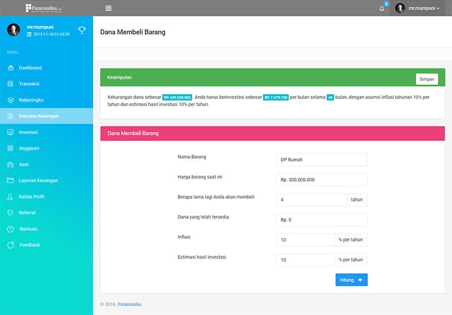The image size is (452, 315).
Task: Open Transaksi in the sidebar menu
Action: [x=29, y=84]
